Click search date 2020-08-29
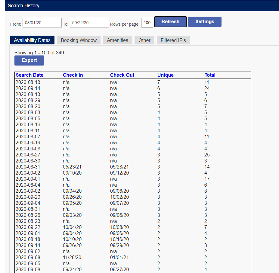The width and height of the screenshot is (279, 273). click(x=28, y=100)
